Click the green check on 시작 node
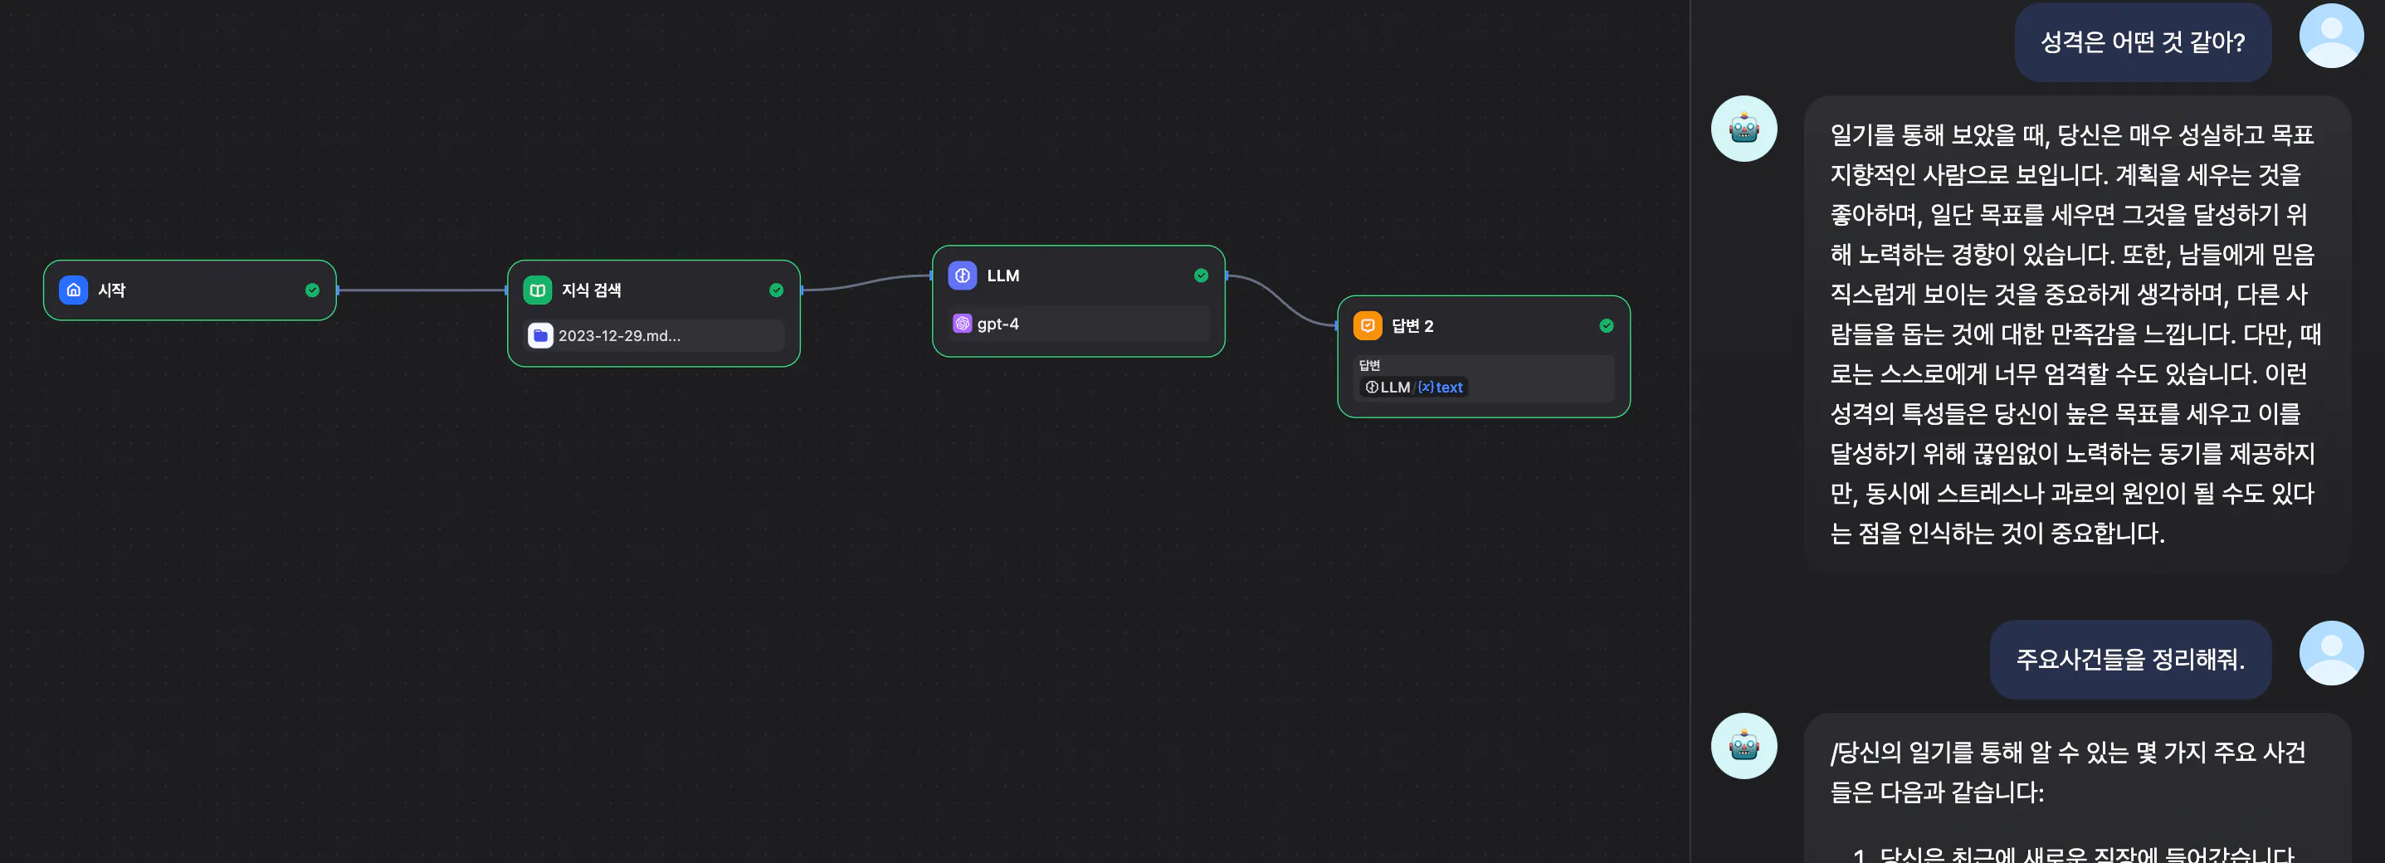 point(312,290)
